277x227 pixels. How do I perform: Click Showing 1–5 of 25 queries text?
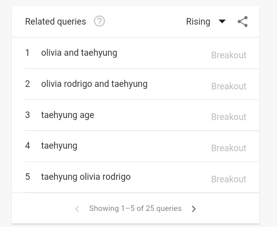(135, 208)
